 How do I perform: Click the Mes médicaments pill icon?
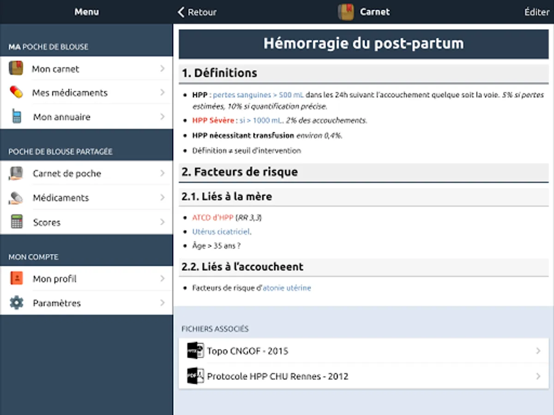(16, 92)
